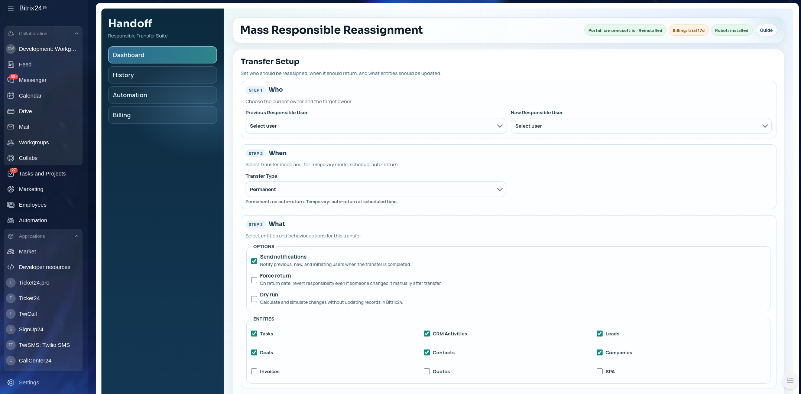Open the list widget icon at bottom right
801x394 pixels.
790,381
